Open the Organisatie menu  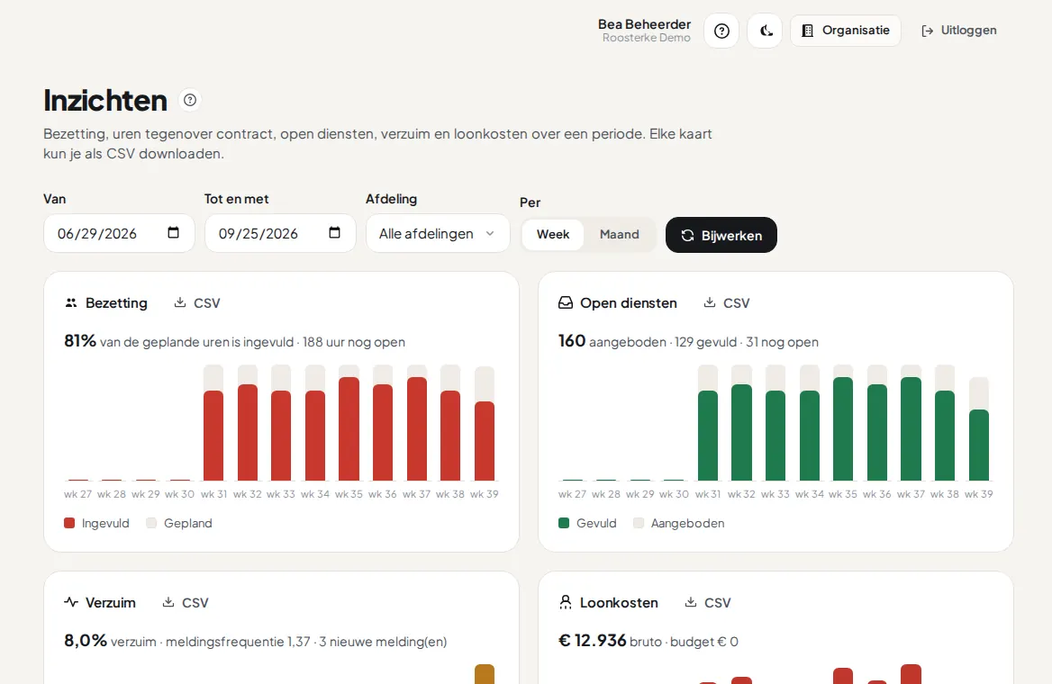846,31
